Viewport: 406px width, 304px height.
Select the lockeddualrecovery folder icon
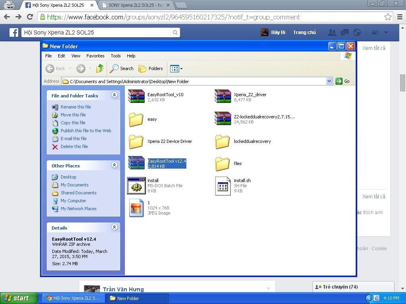pos(222,141)
